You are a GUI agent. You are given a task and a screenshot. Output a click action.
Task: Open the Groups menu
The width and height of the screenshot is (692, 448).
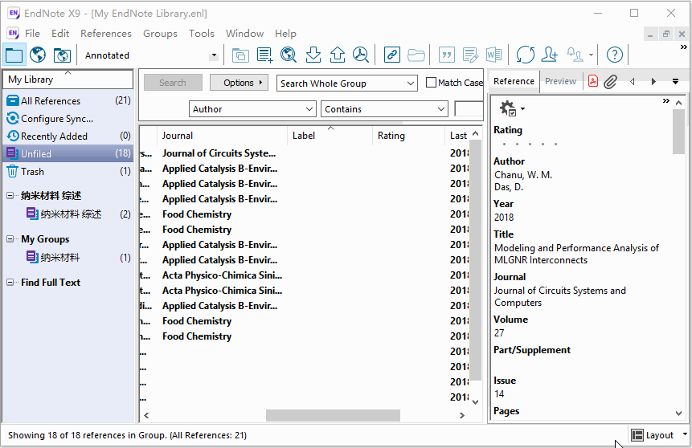coord(160,34)
